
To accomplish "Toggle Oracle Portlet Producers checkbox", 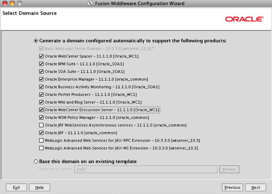I will pyautogui.click(x=41, y=94).
